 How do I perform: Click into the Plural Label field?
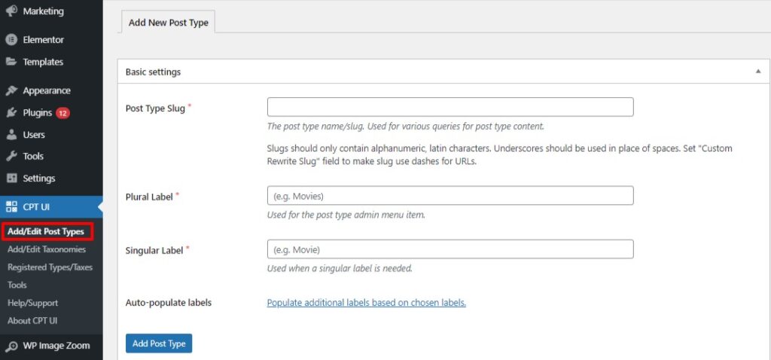pyautogui.click(x=449, y=196)
